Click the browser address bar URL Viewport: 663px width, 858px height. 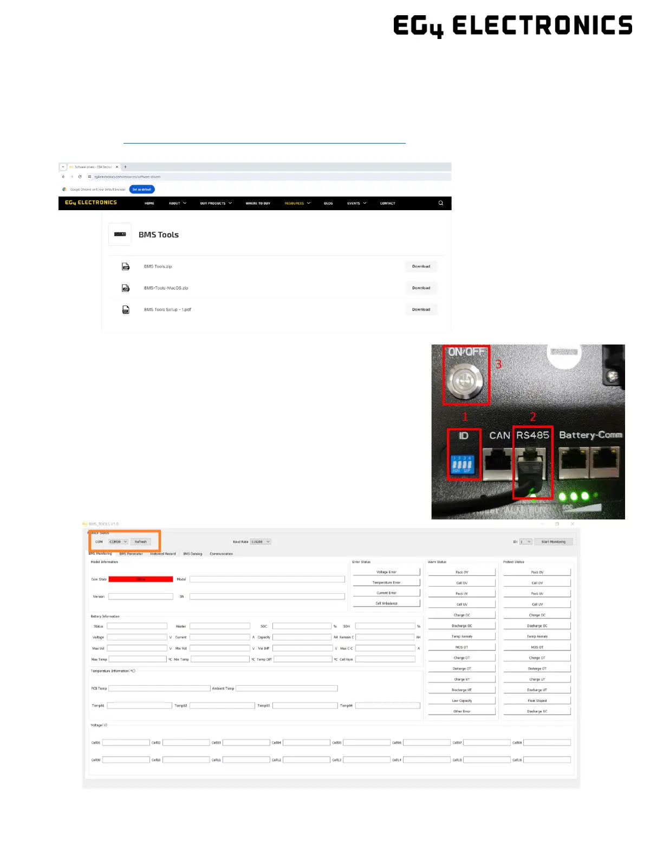[127, 177]
